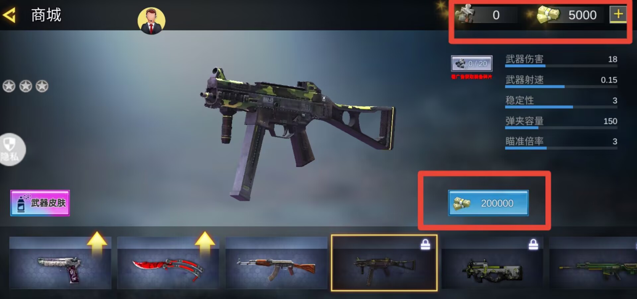Open the customer service avatar icon
The width and height of the screenshot is (637, 299).
coord(151,21)
